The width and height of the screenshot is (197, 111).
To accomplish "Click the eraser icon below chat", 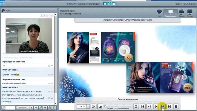I will (x=36, y=108).
